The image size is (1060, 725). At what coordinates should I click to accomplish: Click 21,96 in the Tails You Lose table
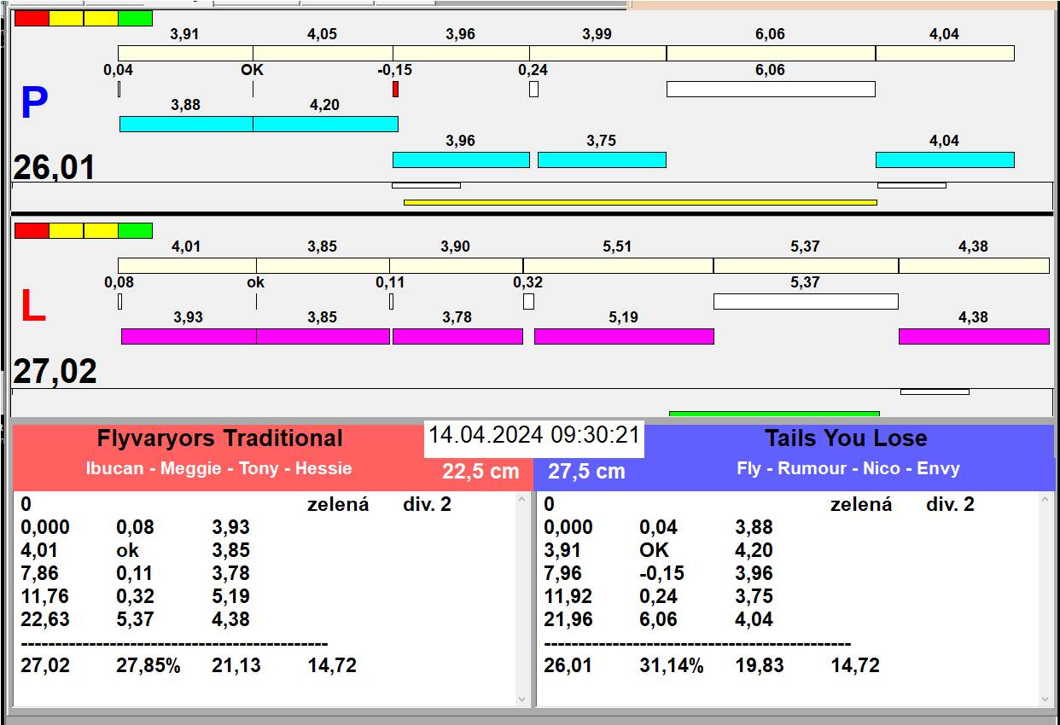click(x=568, y=619)
